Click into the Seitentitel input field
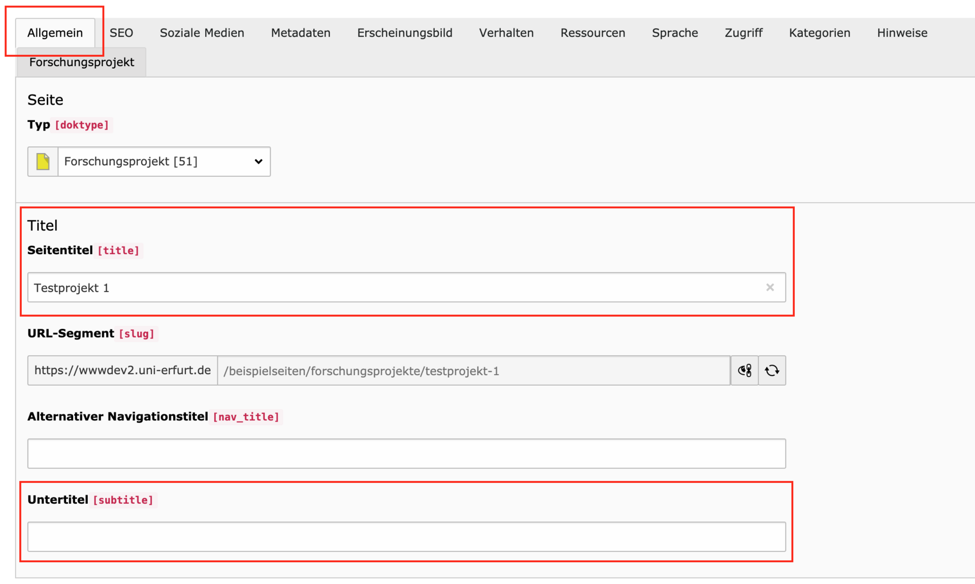 pyautogui.click(x=396, y=288)
